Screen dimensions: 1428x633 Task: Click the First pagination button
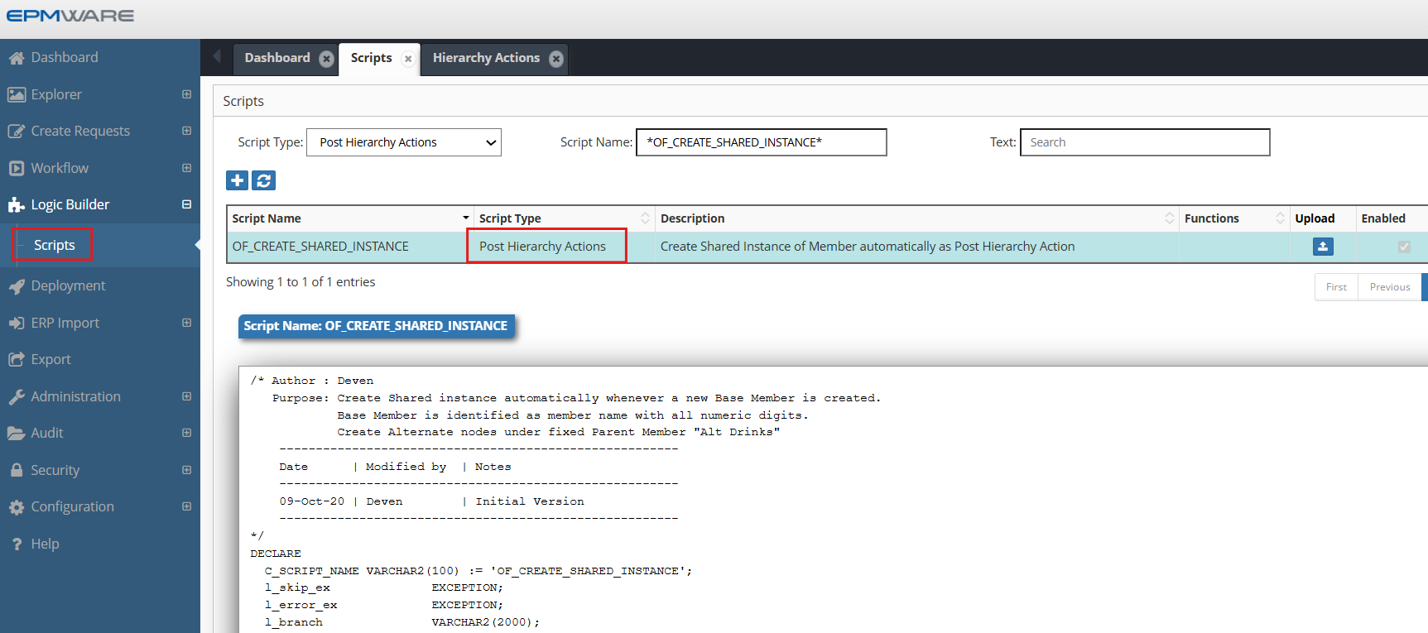pyautogui.click(x=1335, y=287)
